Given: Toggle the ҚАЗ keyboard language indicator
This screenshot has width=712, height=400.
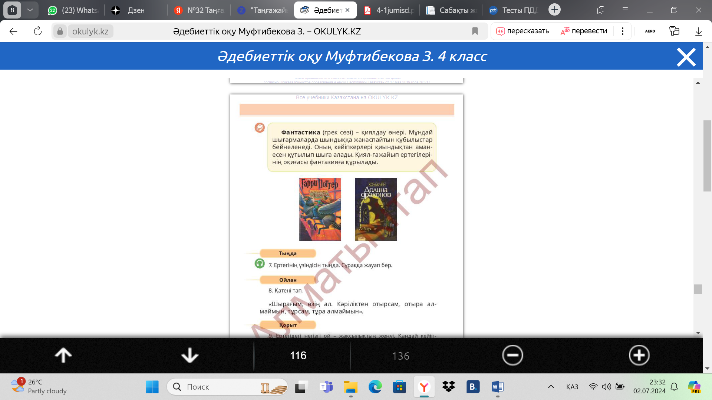Looking at the screenshot, I should coord(572,387).
